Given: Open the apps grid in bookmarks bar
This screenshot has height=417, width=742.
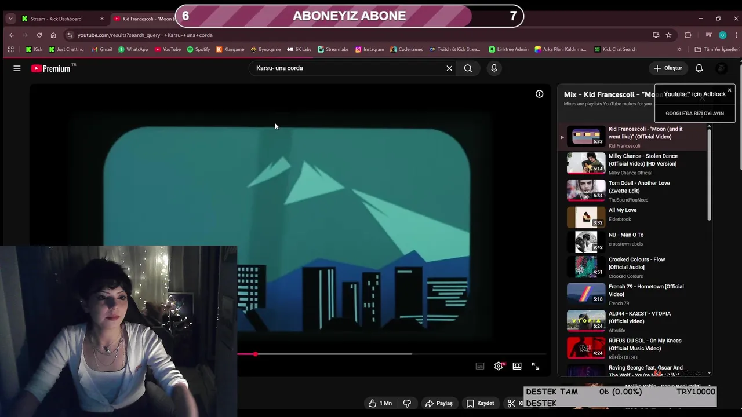Looking at the screenshot, I should tap(10, 49).
